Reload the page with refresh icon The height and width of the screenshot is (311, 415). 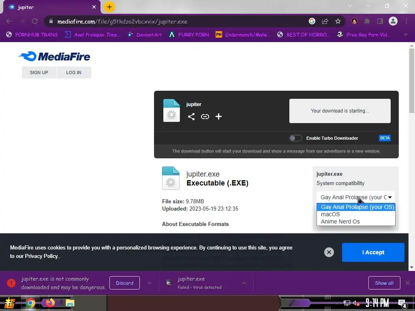point(35,21)
